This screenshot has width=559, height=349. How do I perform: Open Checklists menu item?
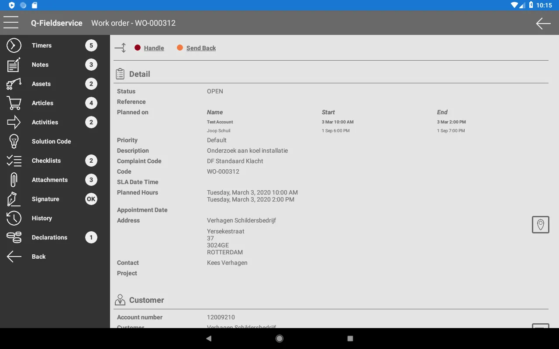(x=55, y=161)
